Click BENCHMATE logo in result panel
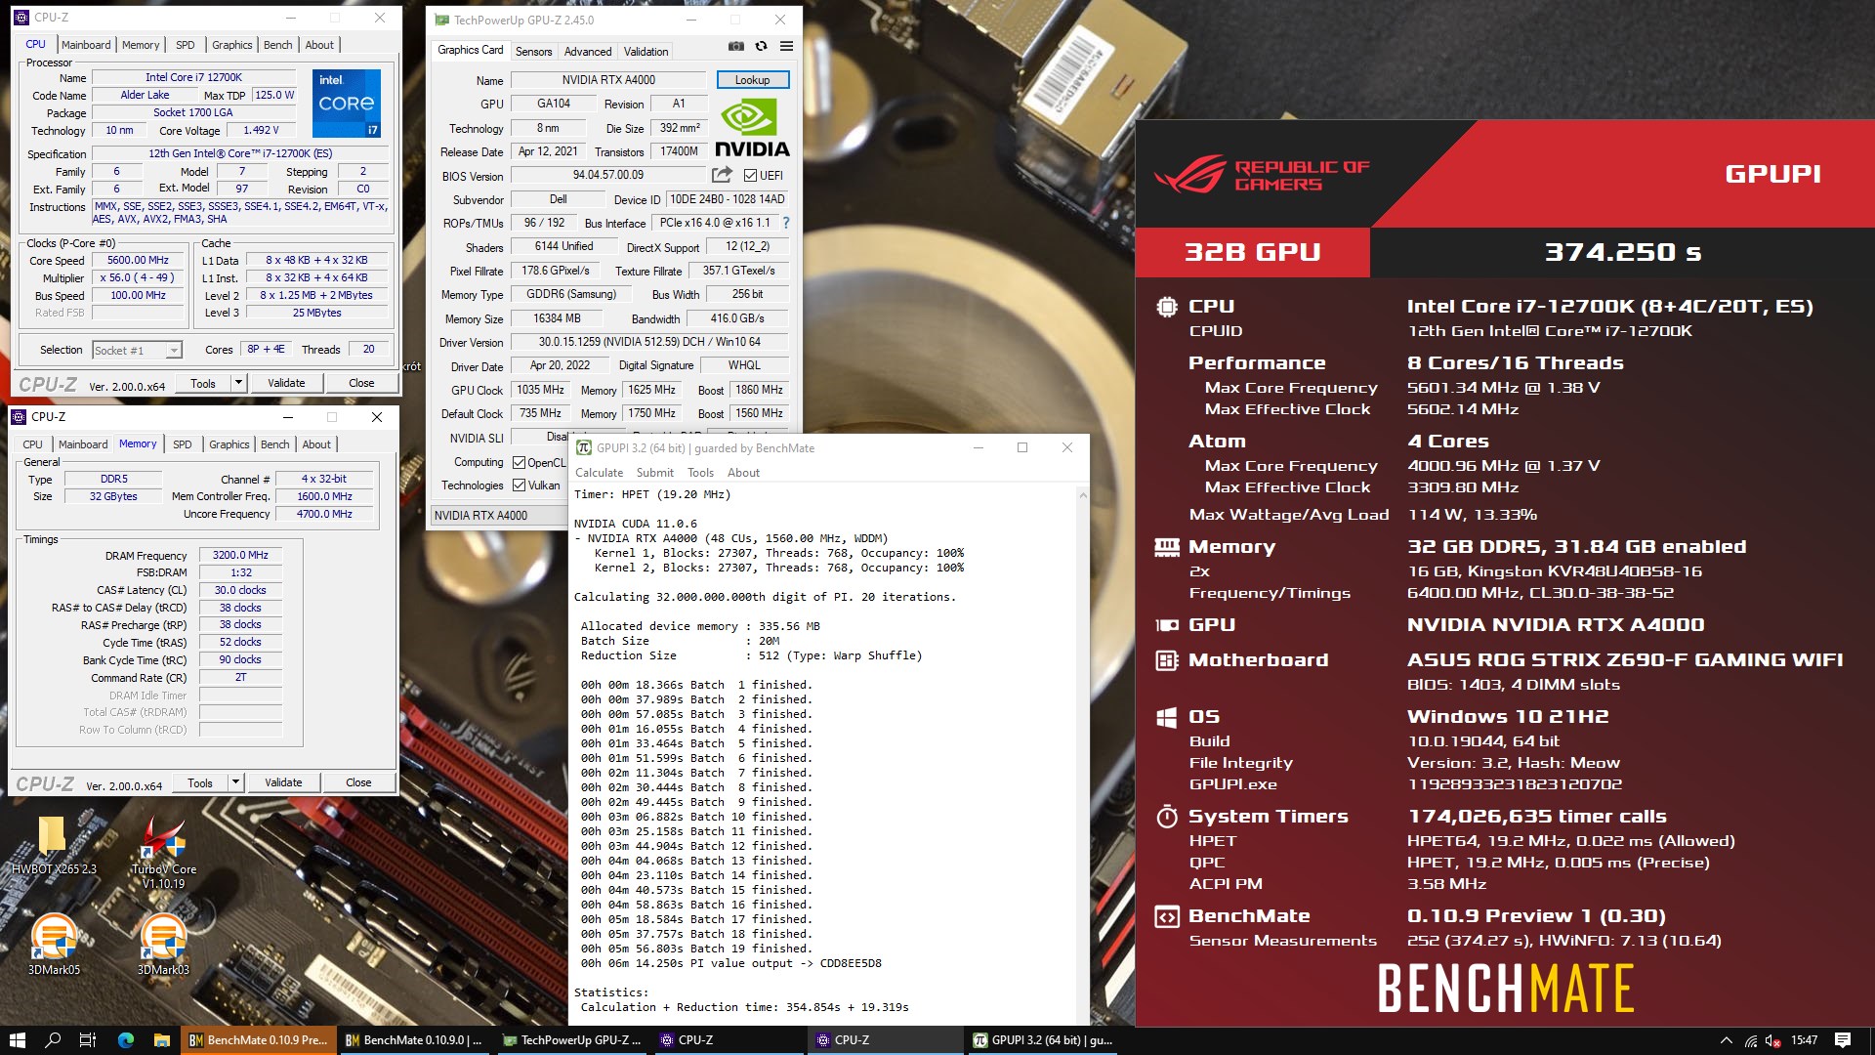 [x=1505, y=989]
